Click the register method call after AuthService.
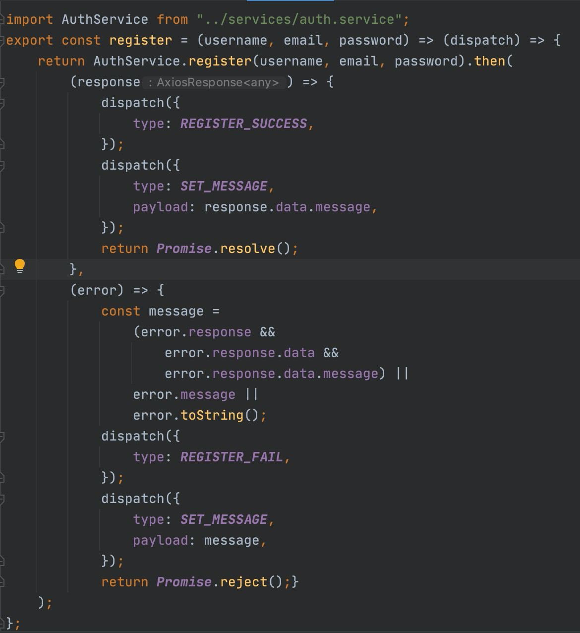The height and width of the screenshot is (633, 580). [220, 61]
